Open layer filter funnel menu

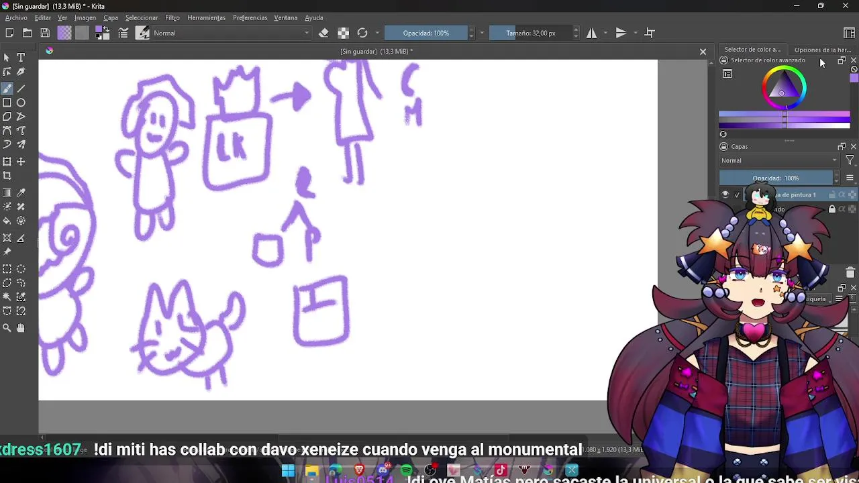tap(850, 160)
